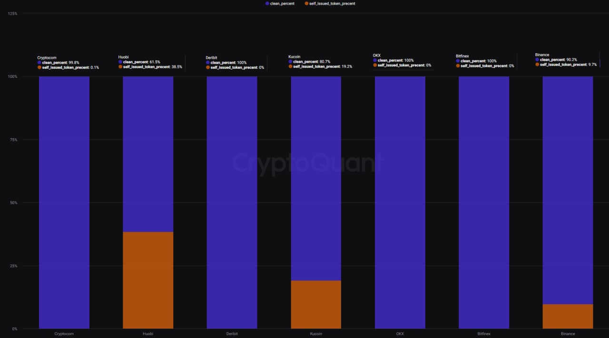The height and width of the screenshot is (338, 609).
Task: Select Huobi's purple clean_percent bar segment
Action: click(x=148, y=154)
